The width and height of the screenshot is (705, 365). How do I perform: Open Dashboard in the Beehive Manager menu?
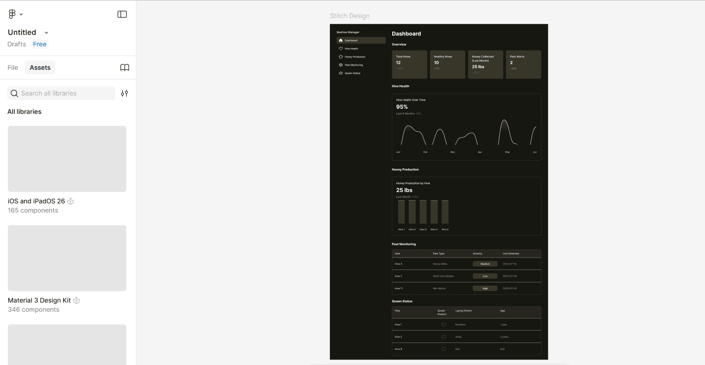[x=361, y=40]
